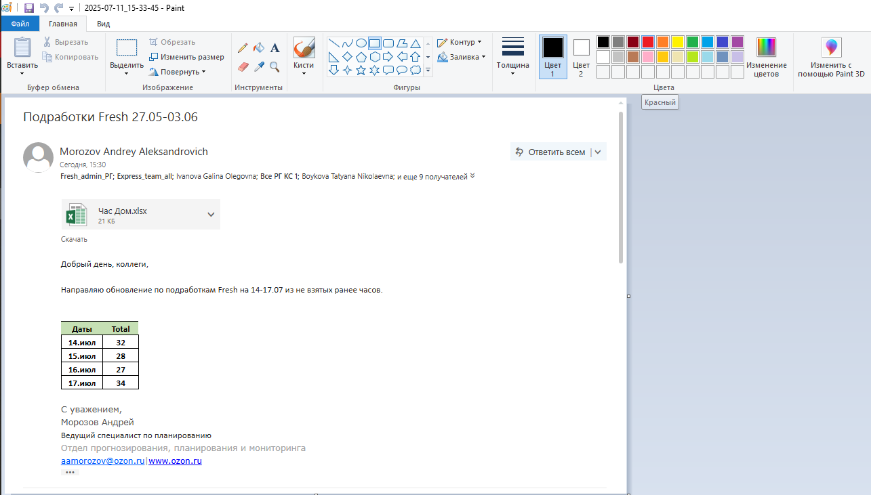Choose the Four-point star shape
Viewport: 871px width, 495px height.
coord(347,70)
